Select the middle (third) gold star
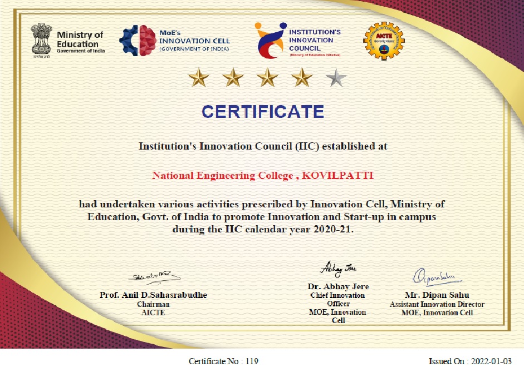The height and width of the screenshot is (372, 524). [267, 78]
